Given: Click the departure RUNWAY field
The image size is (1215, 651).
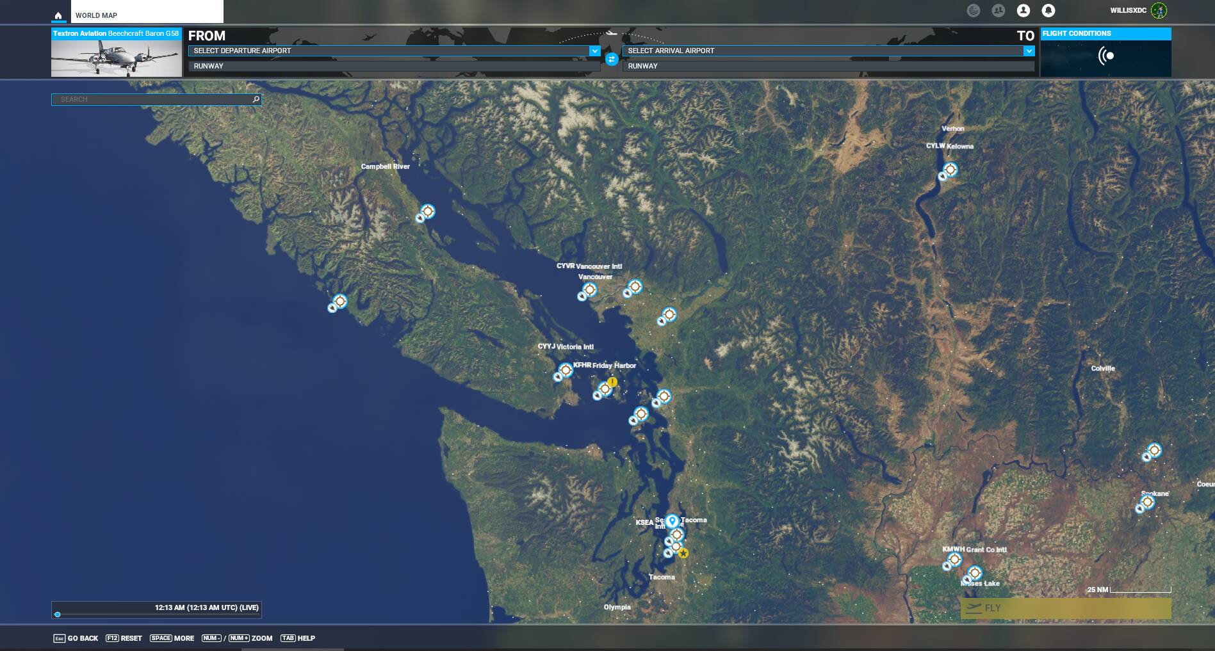Looking at the screenshot, I should tap(394, 66).
